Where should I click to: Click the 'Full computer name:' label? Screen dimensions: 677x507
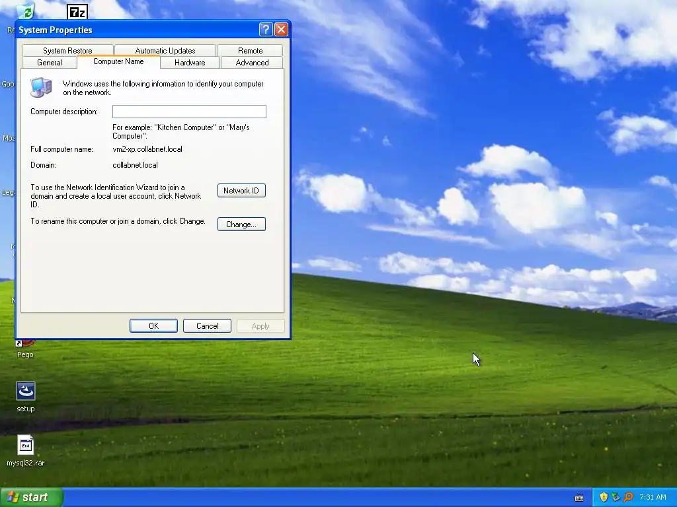(x=61, y=149)
